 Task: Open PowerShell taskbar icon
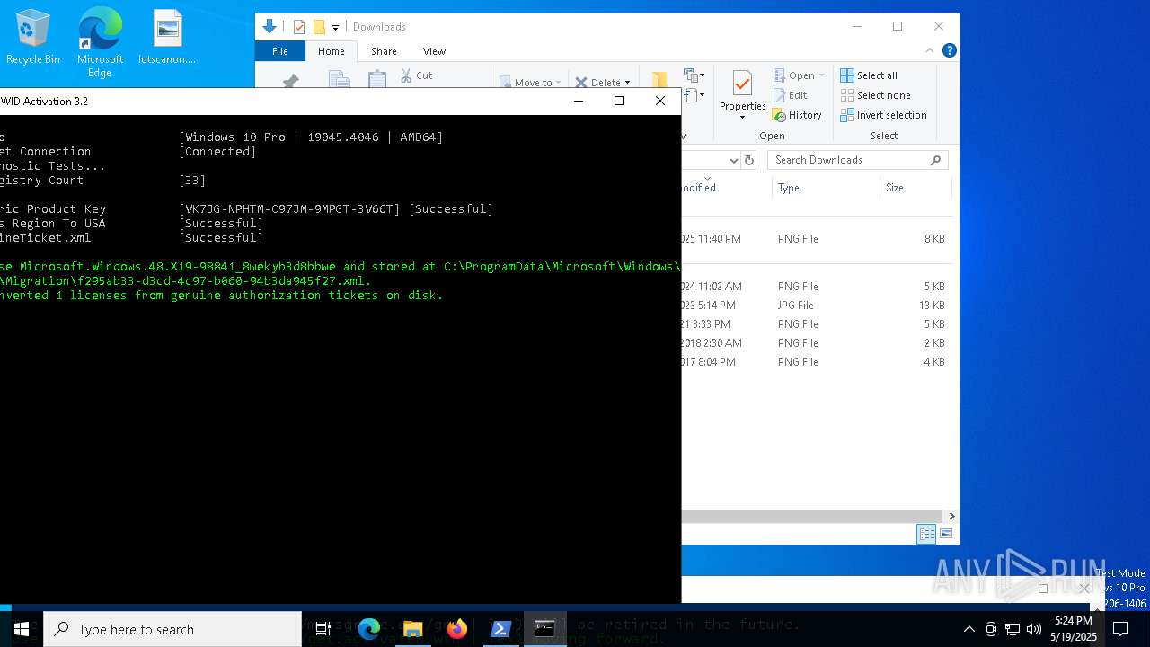coord(501,629)
